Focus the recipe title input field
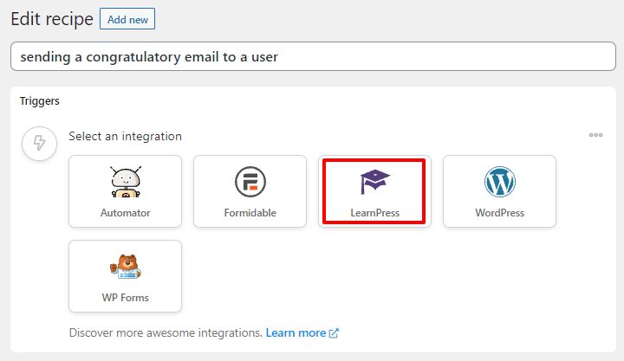 point(313,56)
